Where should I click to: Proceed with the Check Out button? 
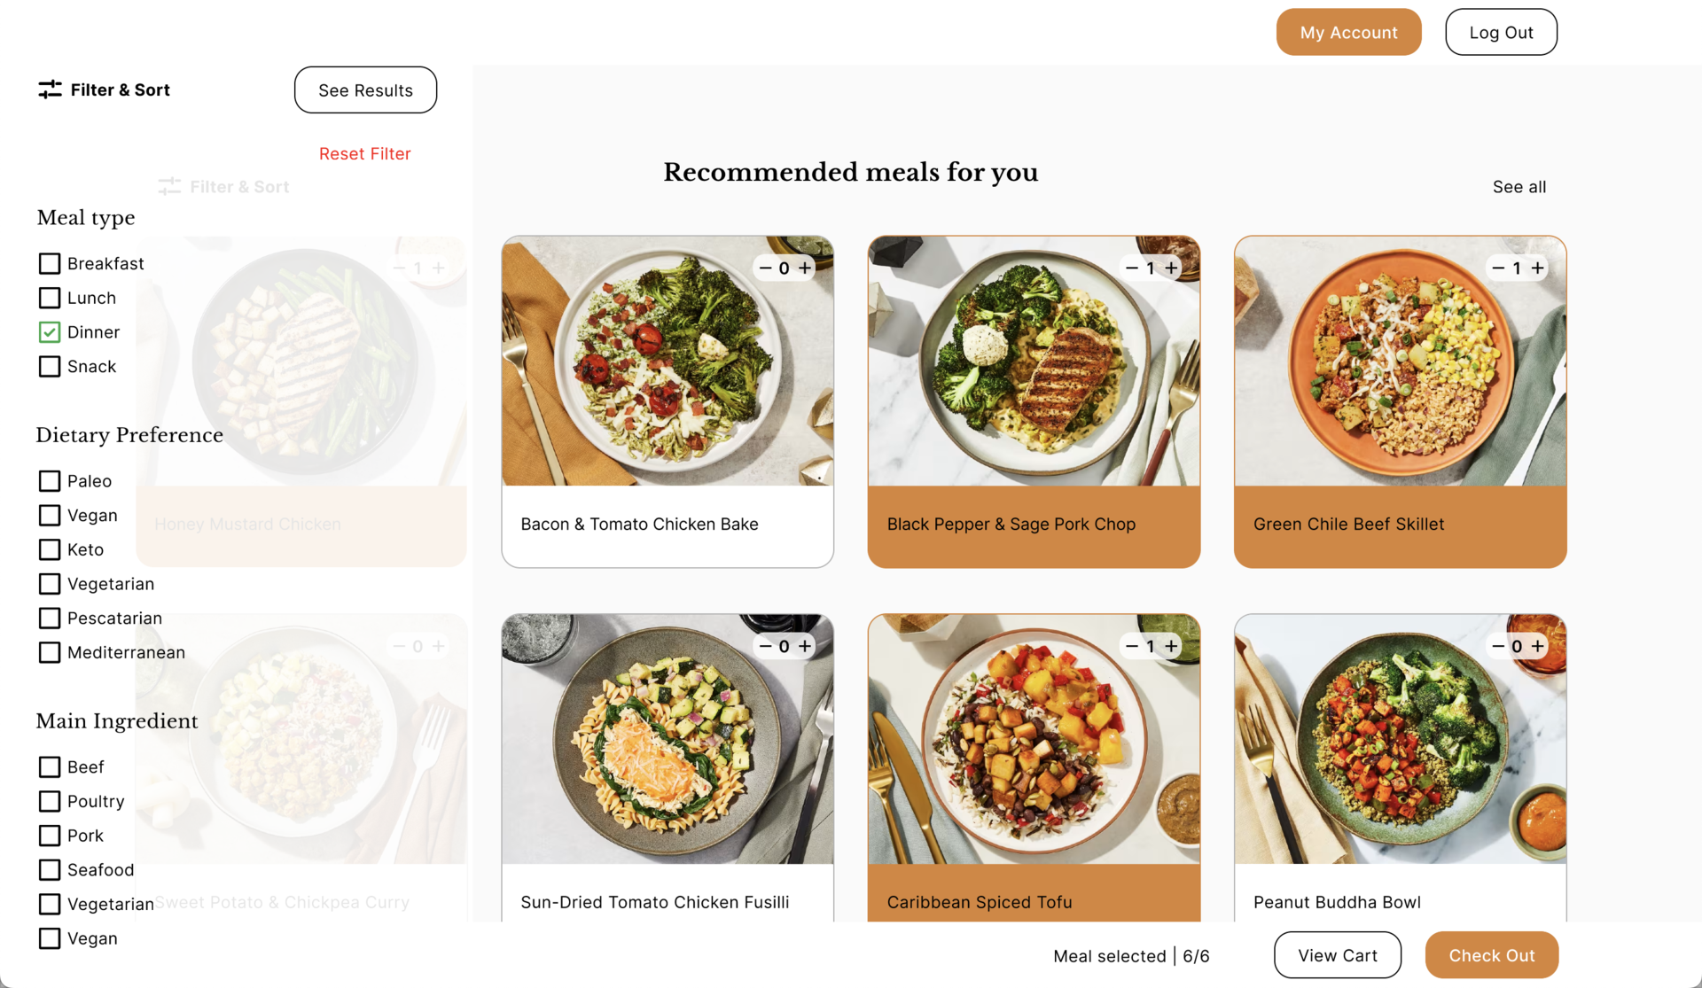pyautogui.click(x=1491, y=955)
